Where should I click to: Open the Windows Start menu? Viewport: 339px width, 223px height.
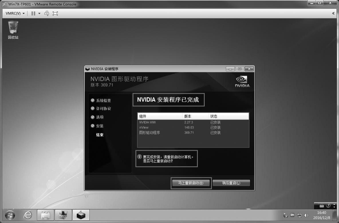pos(10,215)
